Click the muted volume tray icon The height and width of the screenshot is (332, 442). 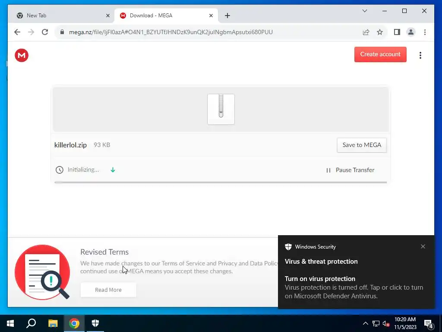386,323
